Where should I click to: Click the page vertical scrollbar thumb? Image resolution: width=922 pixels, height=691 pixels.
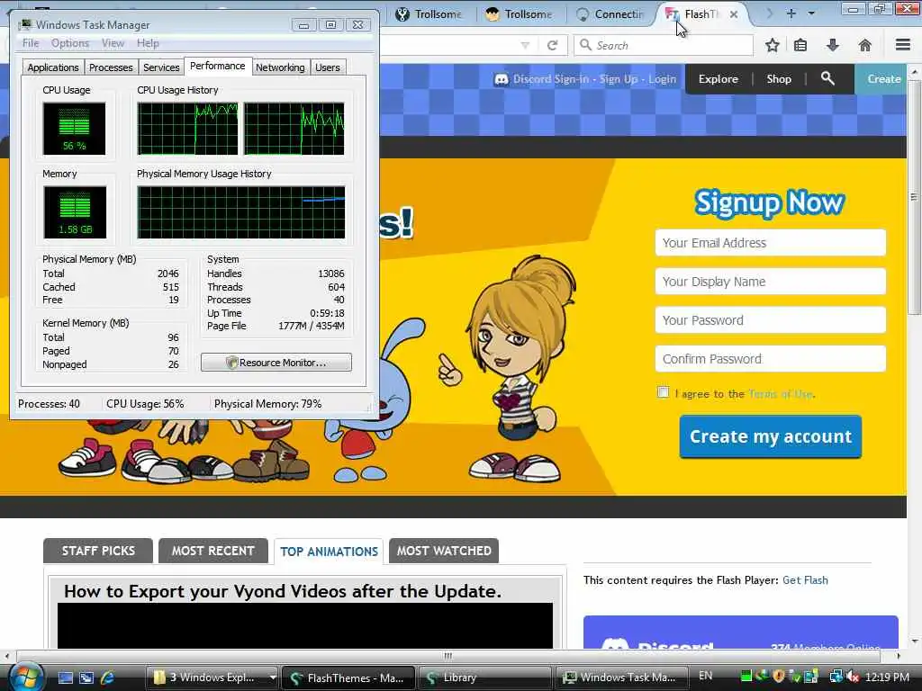[x=914, y=197]
